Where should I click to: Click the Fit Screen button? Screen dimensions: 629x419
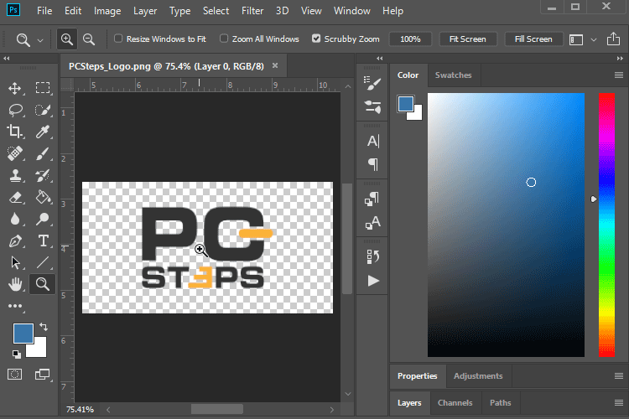[x=467, y=39]
